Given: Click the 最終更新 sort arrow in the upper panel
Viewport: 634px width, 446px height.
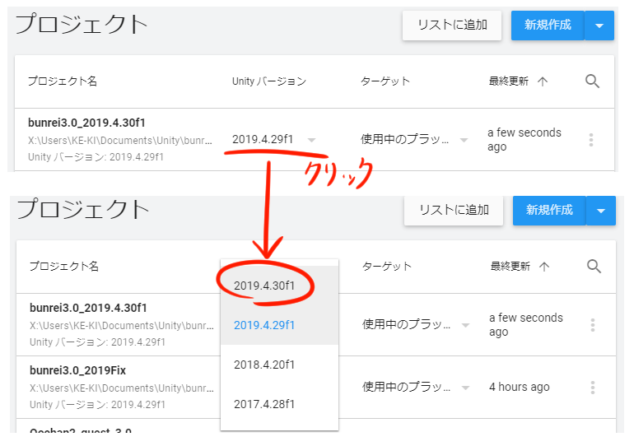Looking at the screenshot, I should [x=543, y=81].
